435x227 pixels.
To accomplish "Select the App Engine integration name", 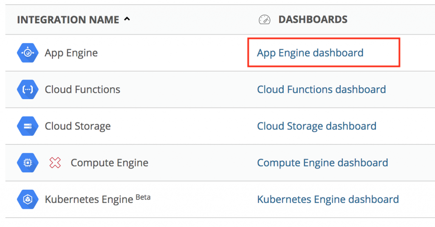I will pos(71,53).
